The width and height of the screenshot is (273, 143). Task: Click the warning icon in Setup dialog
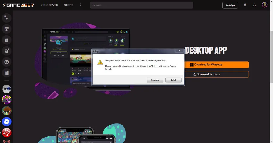(x=100, y=62)
